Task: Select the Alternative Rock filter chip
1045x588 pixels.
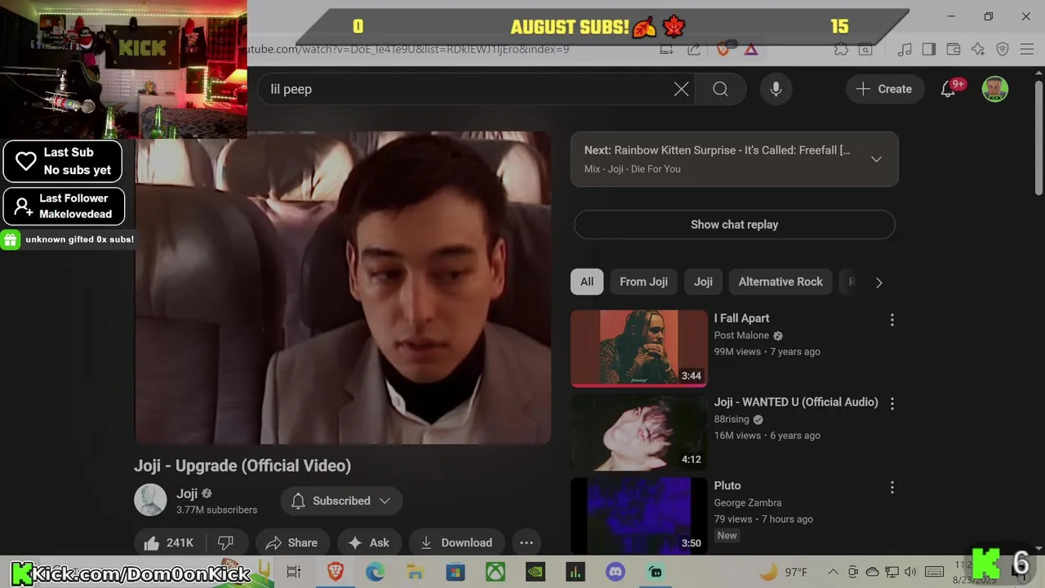Action: 780,282
